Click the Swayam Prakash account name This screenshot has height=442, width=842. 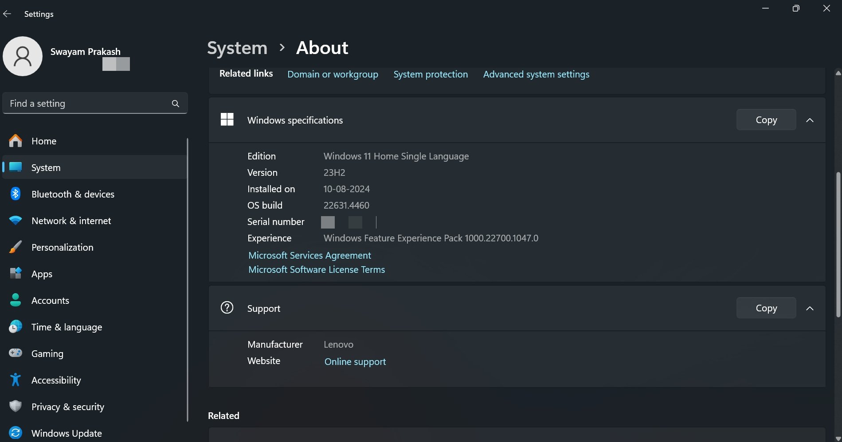(x=85, y=52)
